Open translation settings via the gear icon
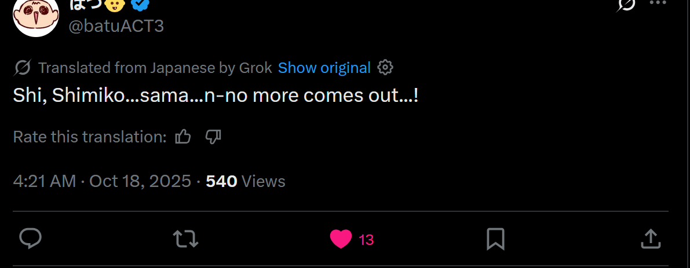The width and height of the screenshot is (690, 268). tap(385, 68)
